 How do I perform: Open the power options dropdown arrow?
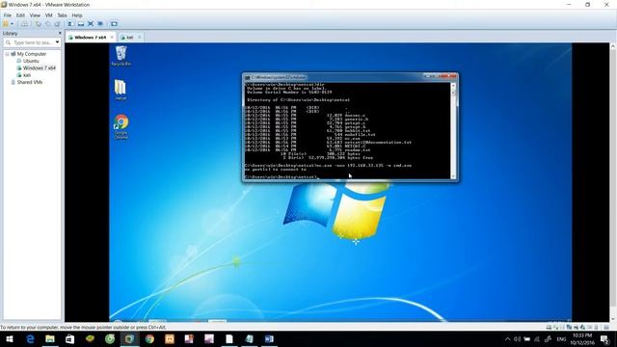[x=12, y=24]
